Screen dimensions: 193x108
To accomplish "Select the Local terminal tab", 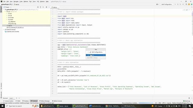I will 11,98.
